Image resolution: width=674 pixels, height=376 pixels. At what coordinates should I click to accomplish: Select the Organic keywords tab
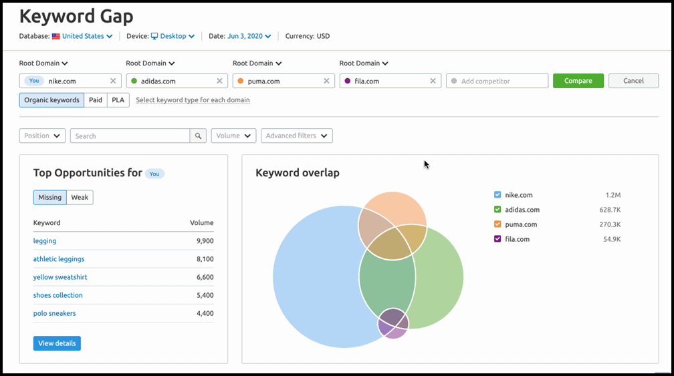[x=51, y=100]
